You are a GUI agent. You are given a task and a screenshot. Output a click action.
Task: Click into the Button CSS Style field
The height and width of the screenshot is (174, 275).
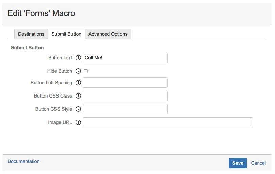pos(125,109)
